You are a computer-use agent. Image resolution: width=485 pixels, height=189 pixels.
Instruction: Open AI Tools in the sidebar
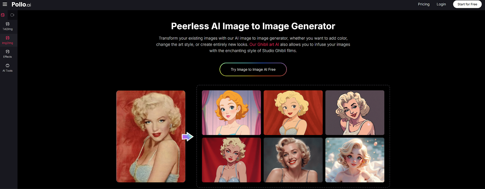[x=8, y=68]
